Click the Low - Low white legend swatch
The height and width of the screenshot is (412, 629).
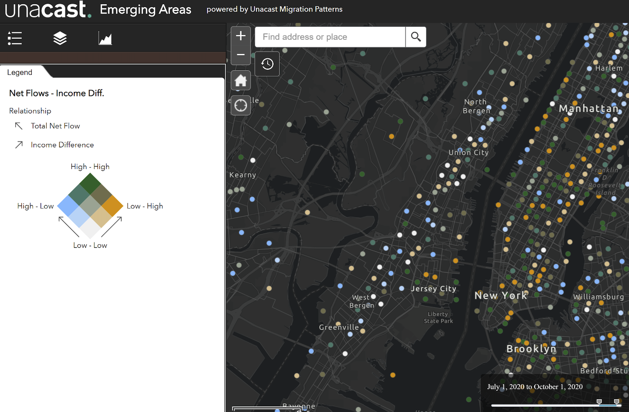point(91,228)
